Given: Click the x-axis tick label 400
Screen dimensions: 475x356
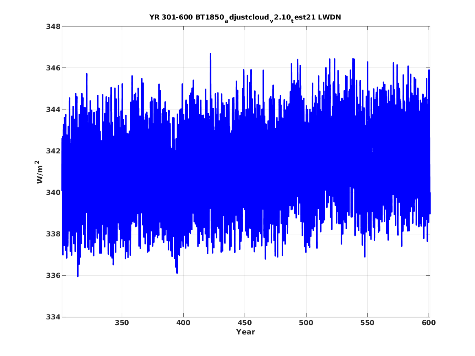Looking at the screenshot, I should click(183, 323).
